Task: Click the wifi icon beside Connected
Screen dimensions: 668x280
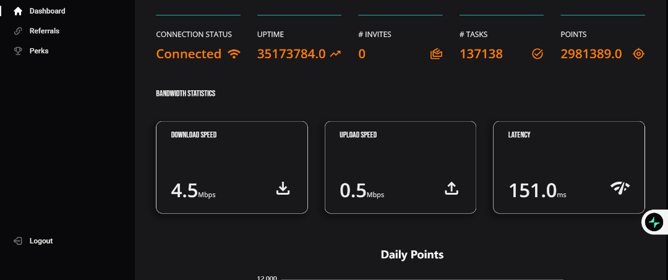Action: (234, 54)
